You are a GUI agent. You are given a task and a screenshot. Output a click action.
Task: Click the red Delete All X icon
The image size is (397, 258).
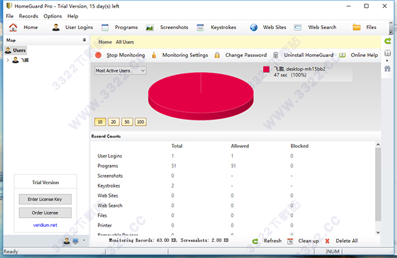(x=327, y=241)
